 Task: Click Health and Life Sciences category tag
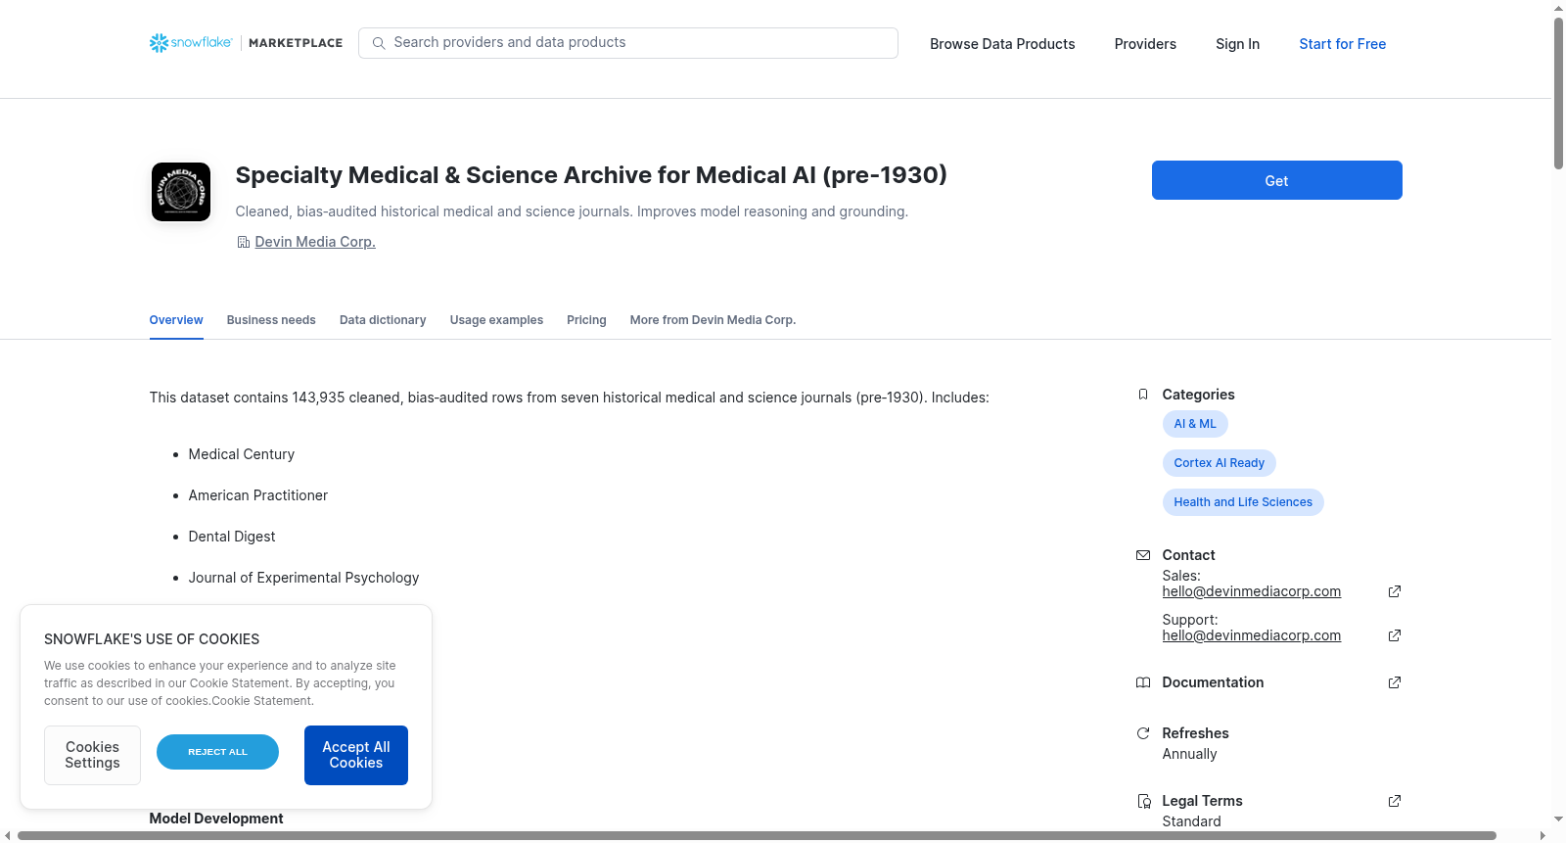1243,502
